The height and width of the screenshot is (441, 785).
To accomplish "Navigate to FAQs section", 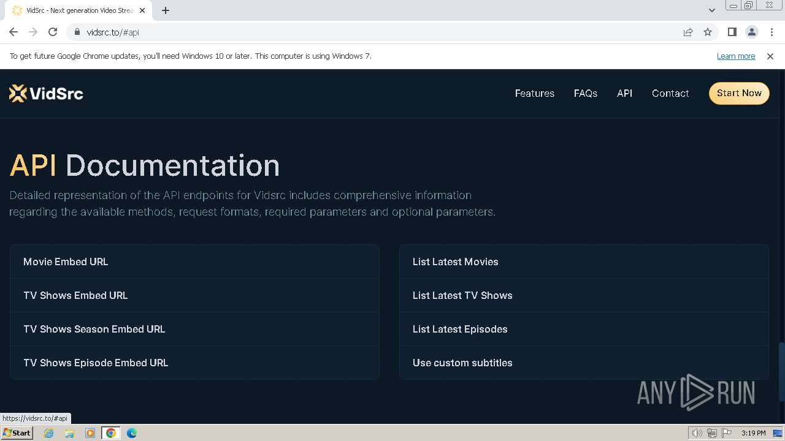I will [586, 93].
